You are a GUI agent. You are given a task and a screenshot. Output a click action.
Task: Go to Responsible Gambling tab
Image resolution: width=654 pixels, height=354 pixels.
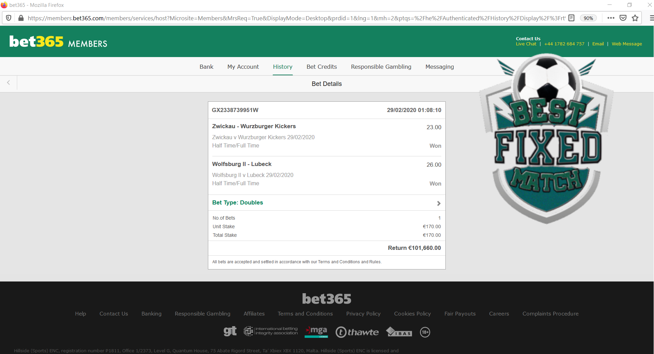(x=381, y=67)
